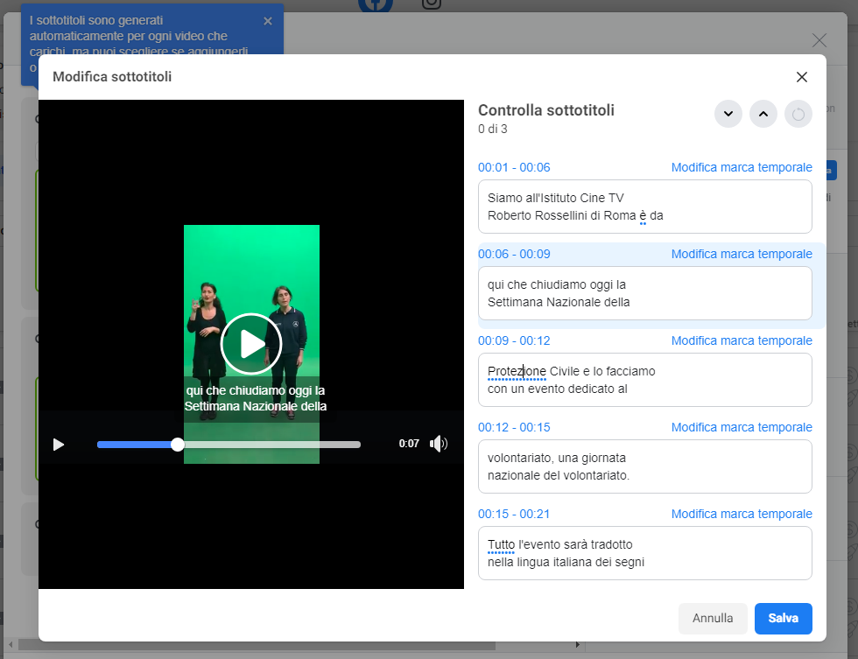Close the background panel with the grey X
This screenshot has width=858, height=659.
(819, 40)
